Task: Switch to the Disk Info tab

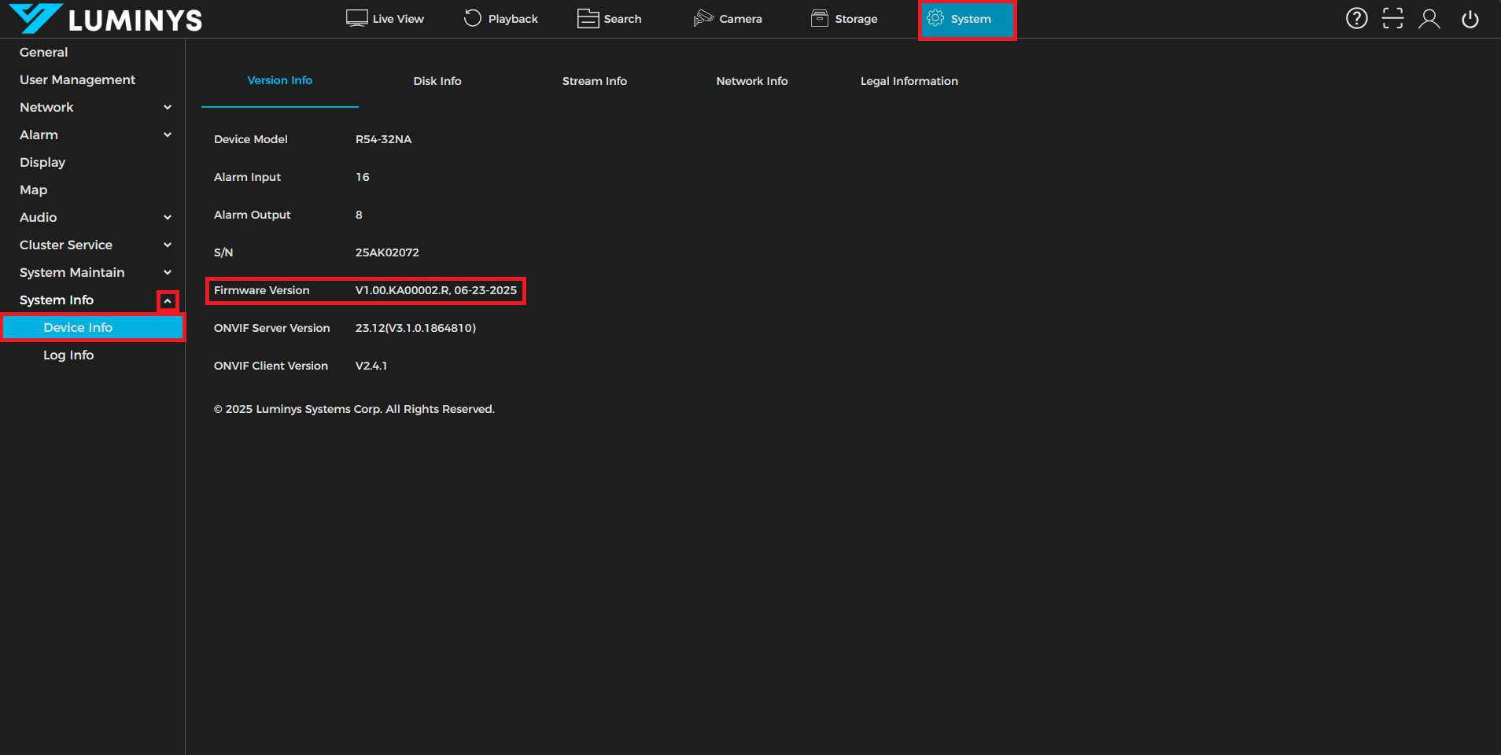Action: click(437, 81)
